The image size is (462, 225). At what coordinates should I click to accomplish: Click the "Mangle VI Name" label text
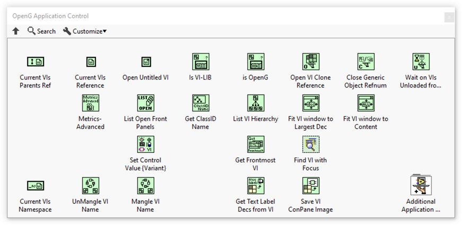[146, 205]
